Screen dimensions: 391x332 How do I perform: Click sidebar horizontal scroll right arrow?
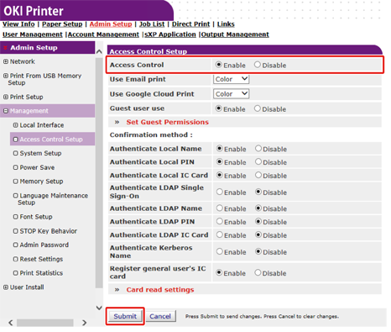point(84,323)
